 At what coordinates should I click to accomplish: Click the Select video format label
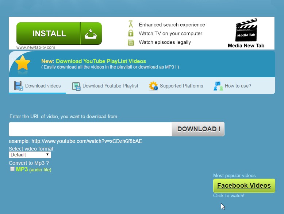31,149
